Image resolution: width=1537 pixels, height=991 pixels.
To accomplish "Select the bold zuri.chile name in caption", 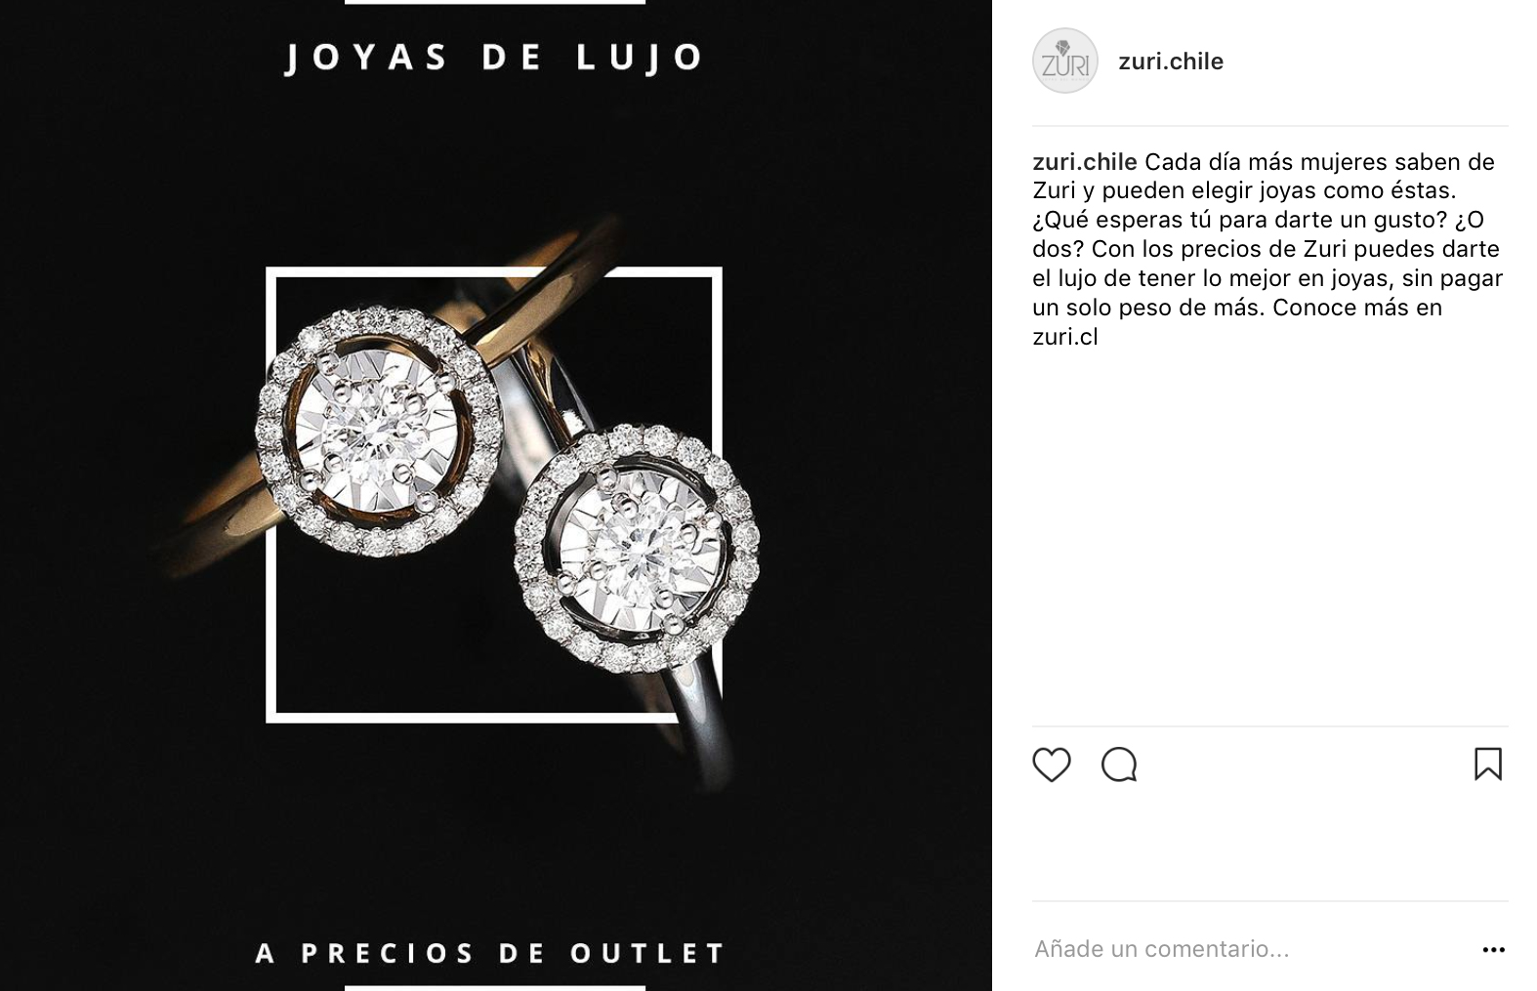I will [x=1084, y=161].
